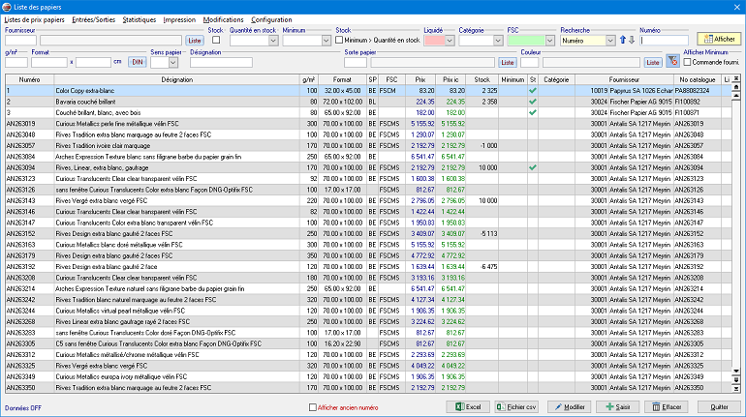This screenshot has height=417, width=746.
Task: Click the application icon in title bar
Action: point(7,7)
